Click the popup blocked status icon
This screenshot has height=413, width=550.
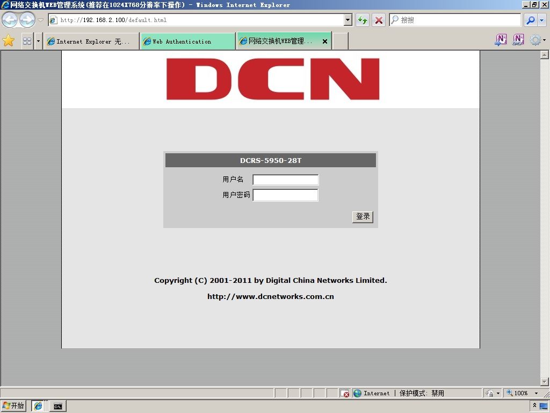click(x=344, y=393)
